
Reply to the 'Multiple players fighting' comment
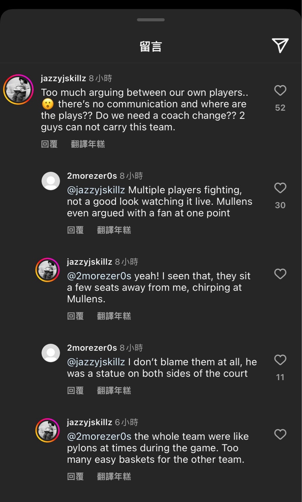[x=75, y=230]
